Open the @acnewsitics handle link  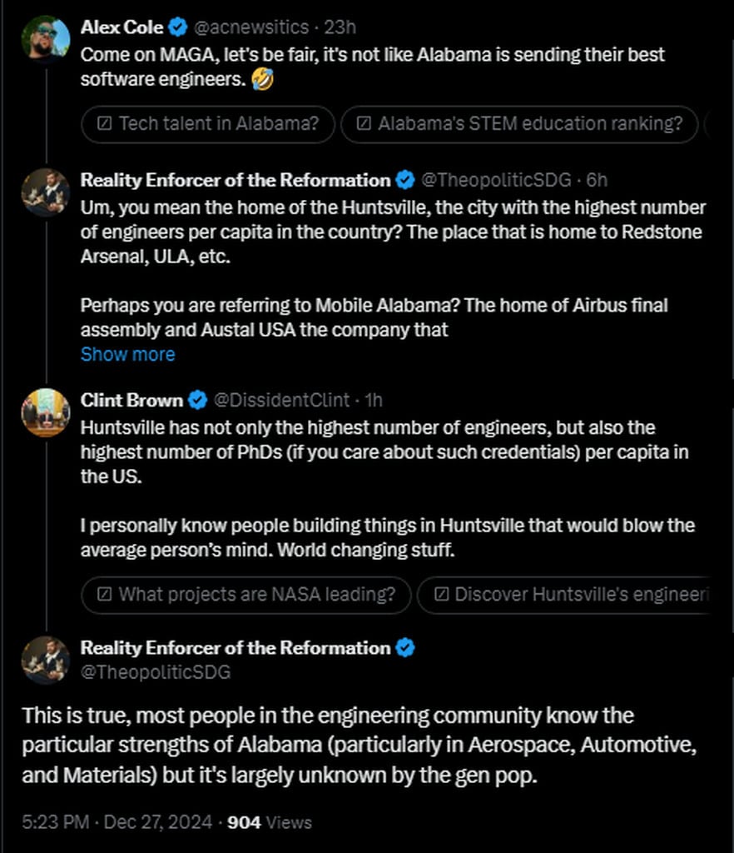pyautogui.click(x=250, y=27)
